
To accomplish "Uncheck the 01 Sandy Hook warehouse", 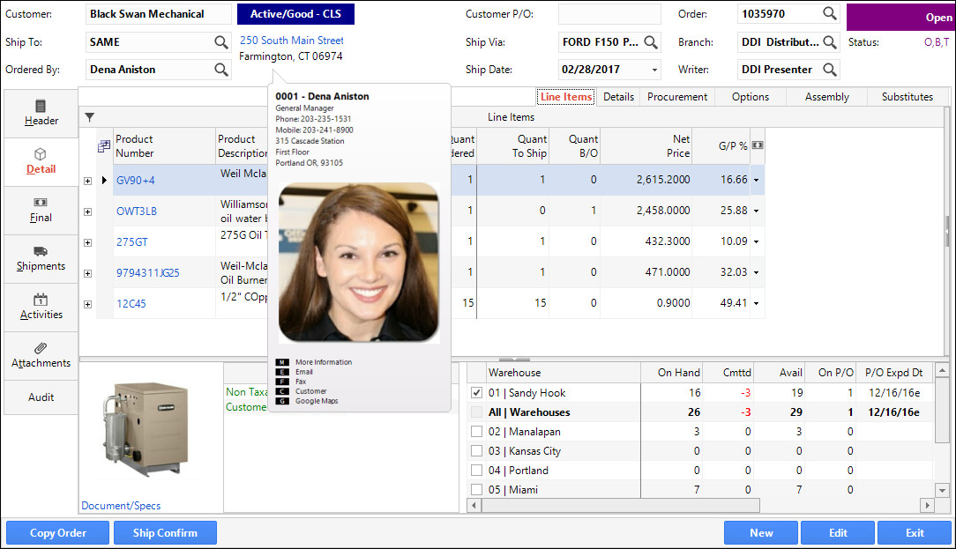I will pyautogui.click(x=476, y=392).
